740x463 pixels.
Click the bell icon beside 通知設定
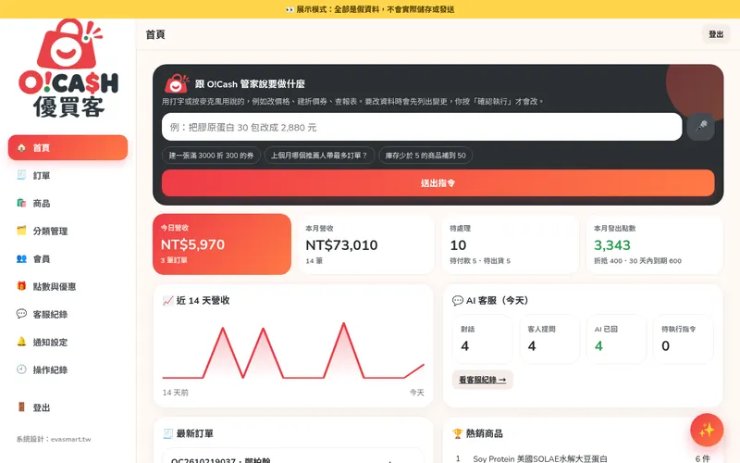21,342
